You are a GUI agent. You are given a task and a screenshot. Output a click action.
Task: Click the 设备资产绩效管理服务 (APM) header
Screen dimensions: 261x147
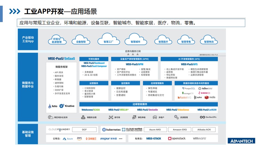pos(135,59)
